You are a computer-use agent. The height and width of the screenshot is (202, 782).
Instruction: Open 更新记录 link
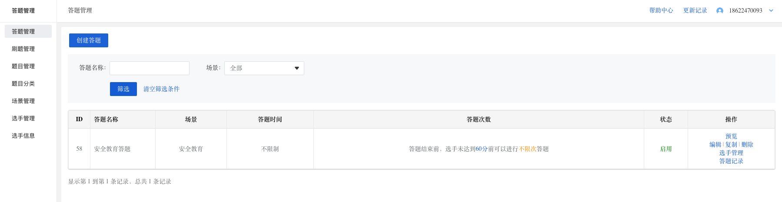[695, 10]
